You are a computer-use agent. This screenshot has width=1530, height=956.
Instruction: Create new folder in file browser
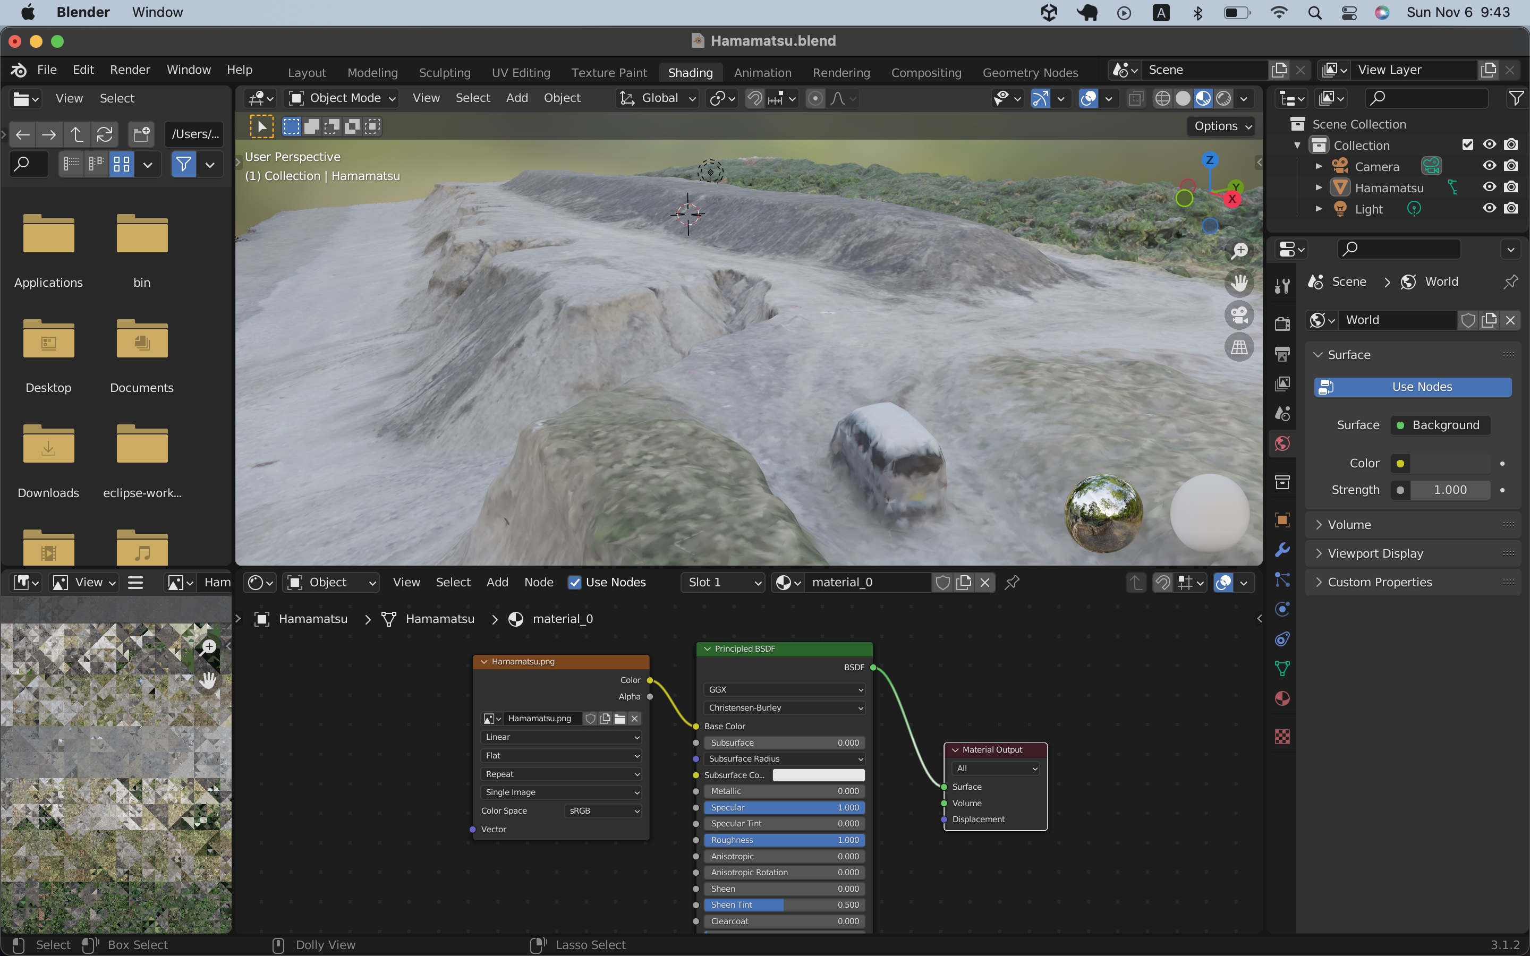point(140,134)
